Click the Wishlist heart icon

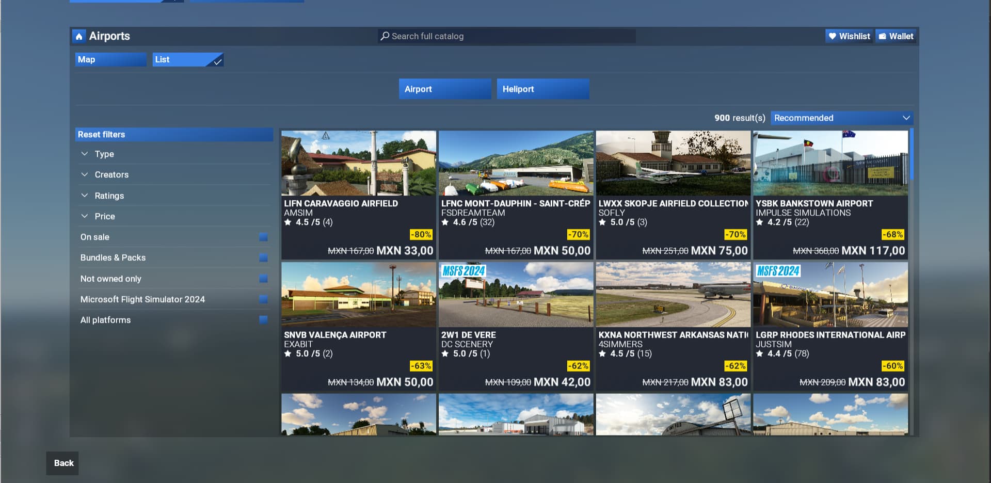point(833,36)
